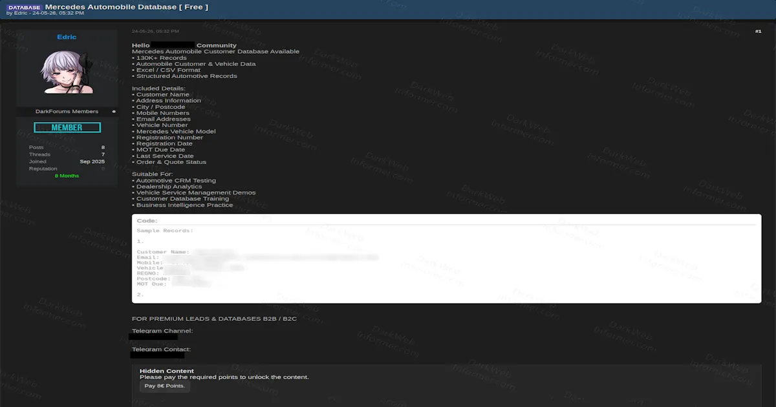Click the 'Automotive CRM Testing' bullet
This screenshot has width=776, height=407.
tap(174, 180)
